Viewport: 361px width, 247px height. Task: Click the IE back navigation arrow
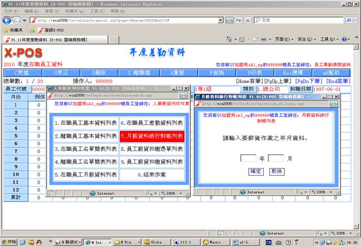pyautogui.click(x=7, y=20)
